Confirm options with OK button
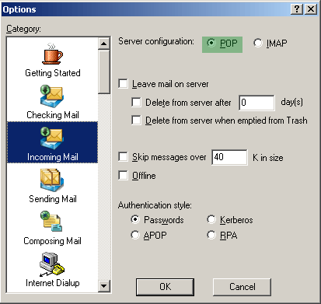 [165, 287]
